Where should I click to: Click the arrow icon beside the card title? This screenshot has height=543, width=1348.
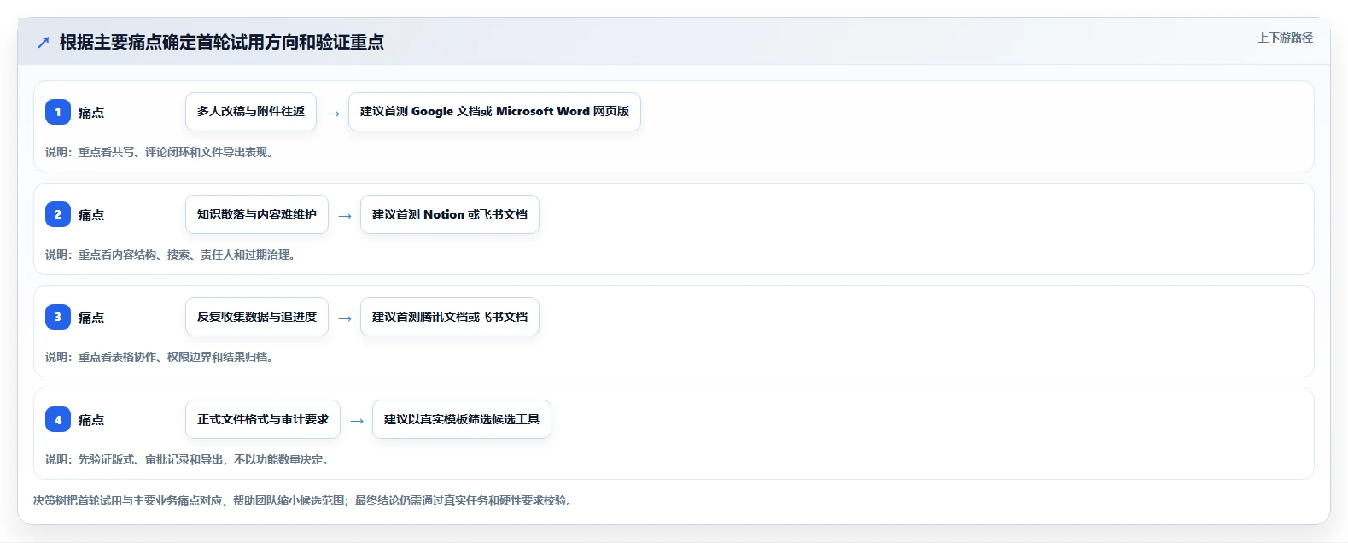pos(44,43)
